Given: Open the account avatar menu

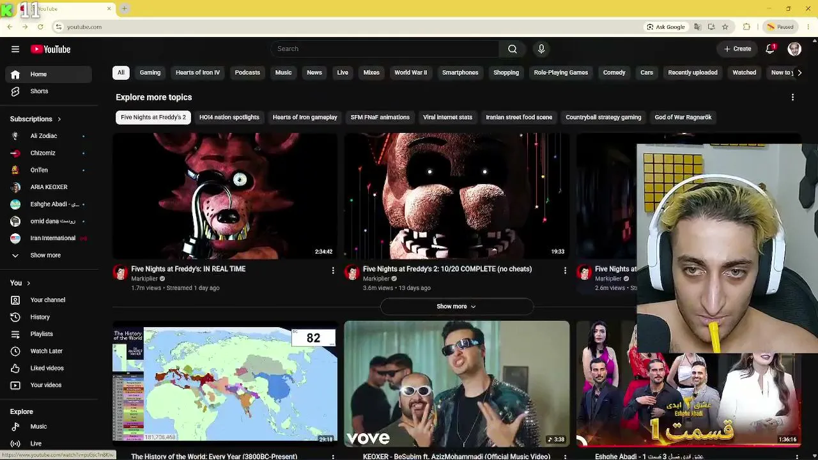Looking at the screenshot, I should [x=794, y=49].
